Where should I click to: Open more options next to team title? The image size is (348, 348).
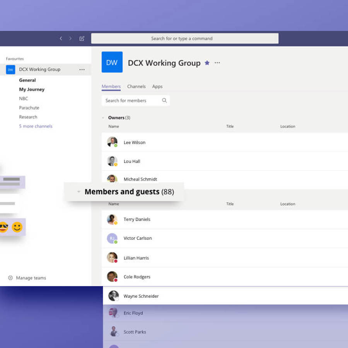pos(217,63)
